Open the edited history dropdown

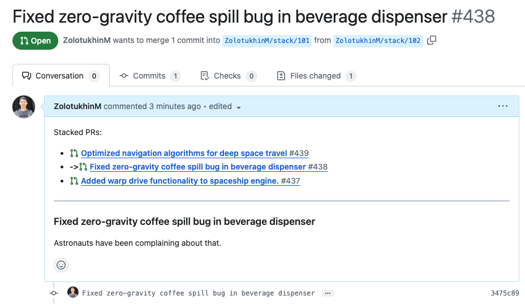point(239,107)
